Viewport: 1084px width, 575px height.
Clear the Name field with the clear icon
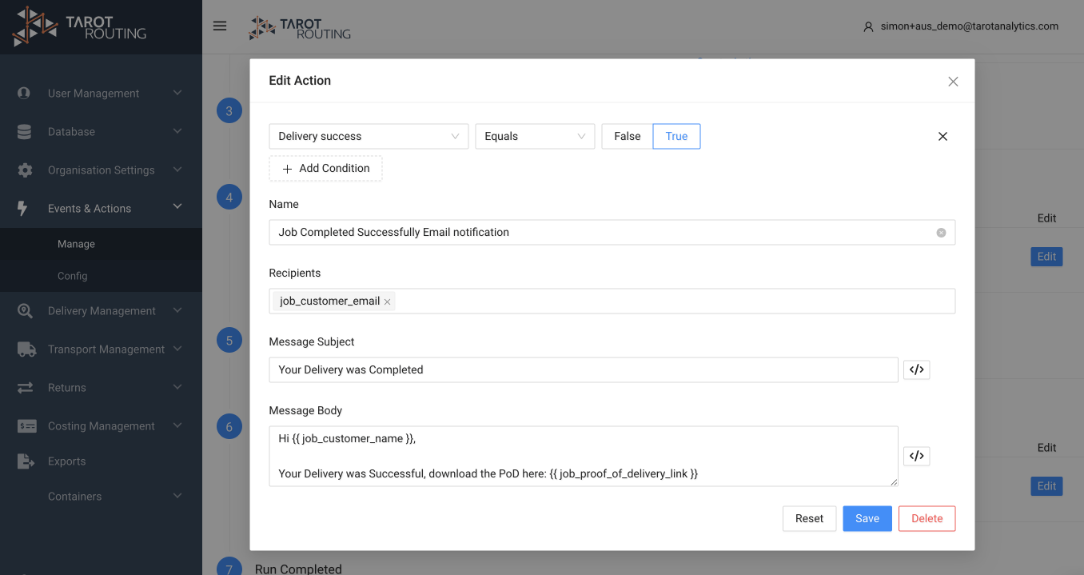coord(941,233)
